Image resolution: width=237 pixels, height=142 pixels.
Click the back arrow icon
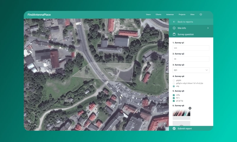(174, 22)
